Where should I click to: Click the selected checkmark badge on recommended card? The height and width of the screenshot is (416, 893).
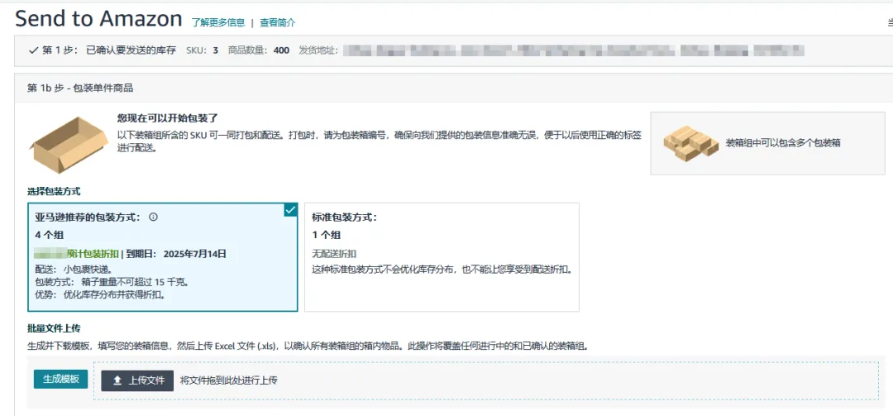[290, 210]
